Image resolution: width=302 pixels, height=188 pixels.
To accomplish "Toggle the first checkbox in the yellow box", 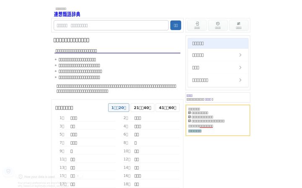I will pyautogui.click(x=190, y=113).
